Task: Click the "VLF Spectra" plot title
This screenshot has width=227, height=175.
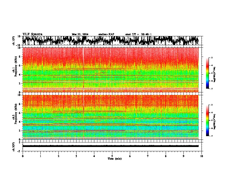Action: (x=32, y=34)
